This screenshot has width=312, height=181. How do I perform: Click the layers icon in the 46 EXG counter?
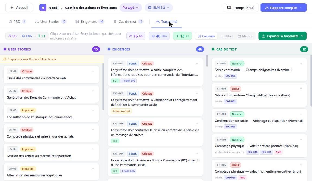pos(153,36)
